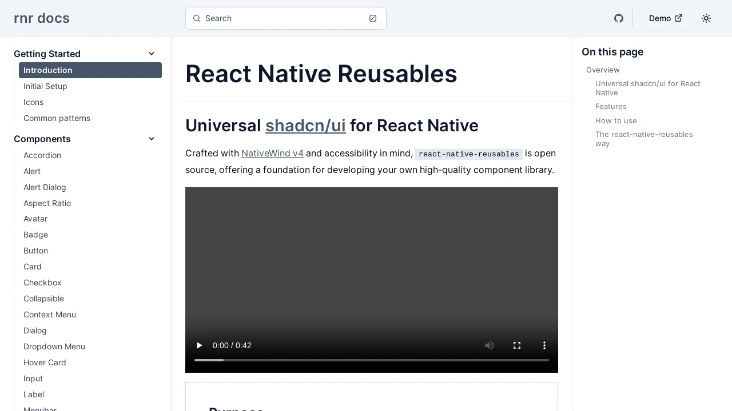Open the video more-options menu
Screen dimensions: 732x411
[544, 345]
